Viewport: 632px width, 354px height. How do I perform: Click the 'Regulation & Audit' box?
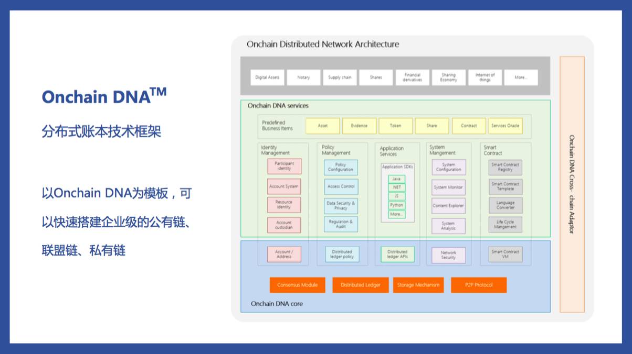pyautogui.click(x=341, y=224)
